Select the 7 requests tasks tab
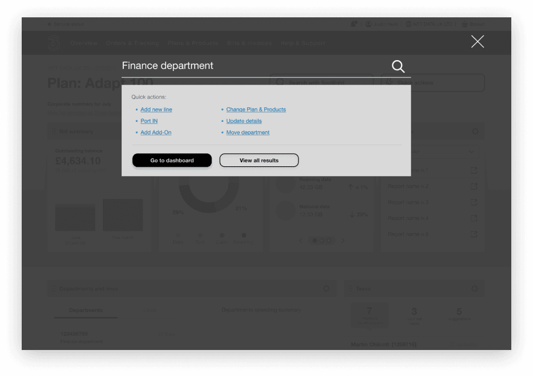 [x=370, y=315]
